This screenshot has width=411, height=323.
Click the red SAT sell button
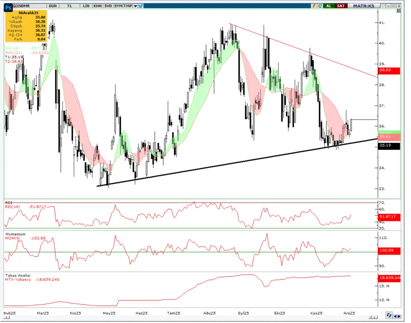(x=341, y=6)
